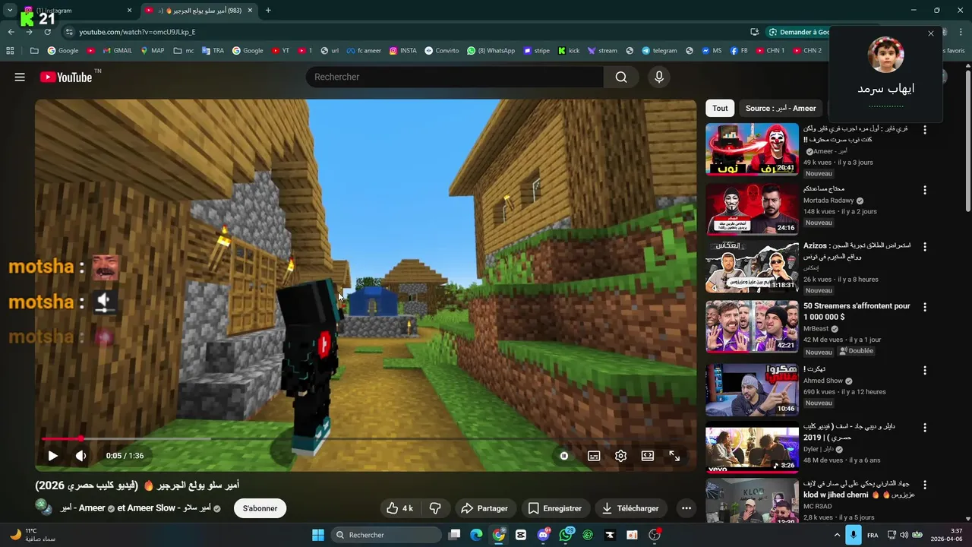Viewport: 972px width, 547px height.
Task: Expand hidden system tray icons chevron
Action: [x=837, y=535]
